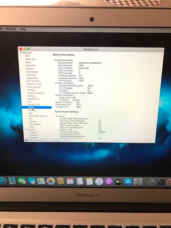This screenshot has height=228, width=171.
Task: Select Disc Burning in the sidebar
Action: (33, 81)
